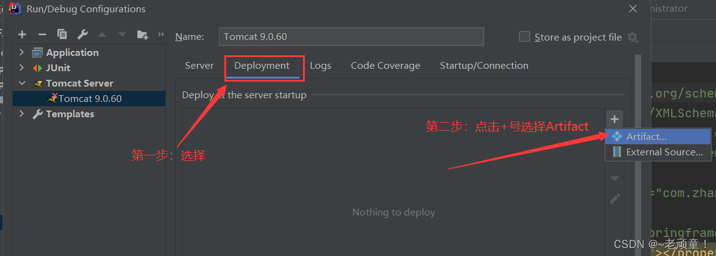Switch to the Server tab
This screenshot has height=256, width=716.
click(x=199, y=66)
